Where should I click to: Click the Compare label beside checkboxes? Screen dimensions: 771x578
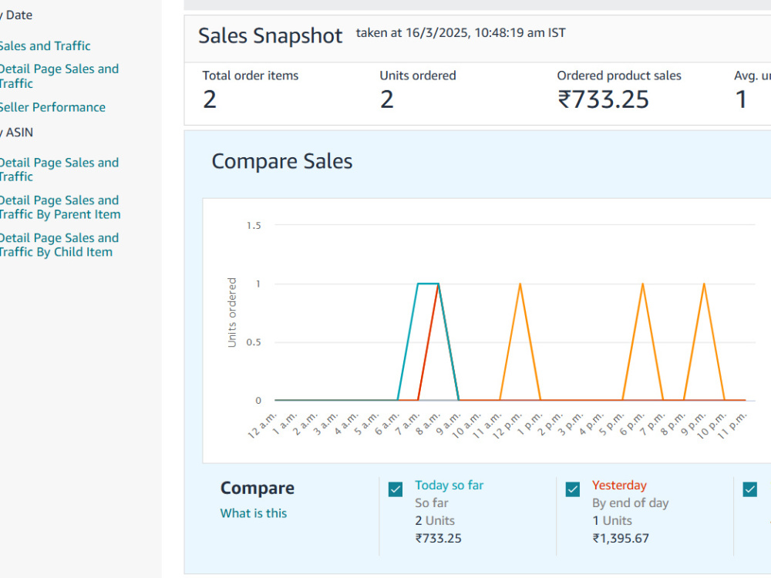point(258,488)
